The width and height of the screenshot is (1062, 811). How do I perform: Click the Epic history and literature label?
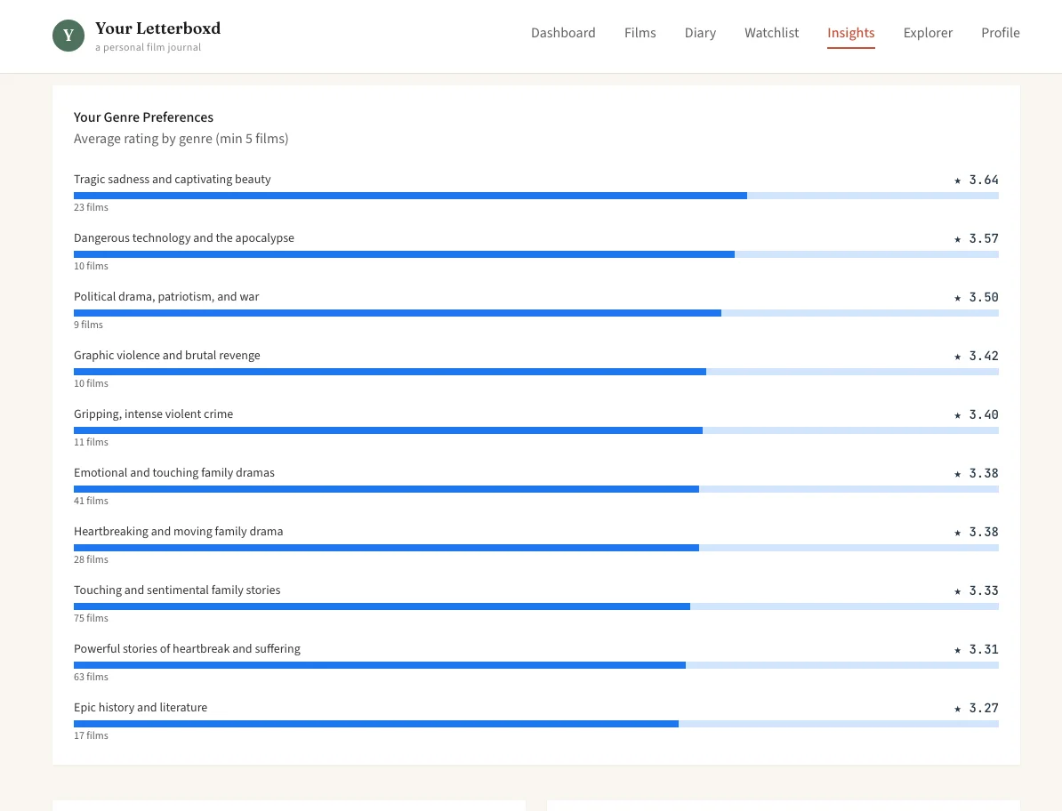(141, 708)
